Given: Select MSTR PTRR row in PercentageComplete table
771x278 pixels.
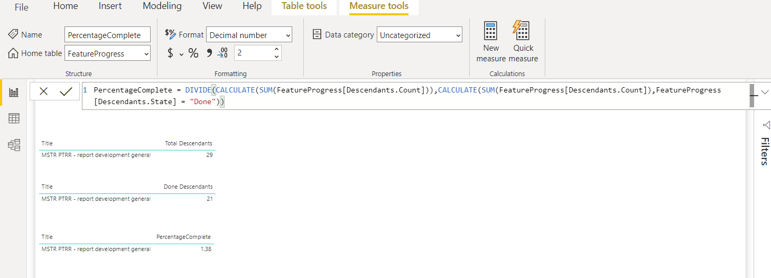Looking at the screenshot, I should [127, 249].
